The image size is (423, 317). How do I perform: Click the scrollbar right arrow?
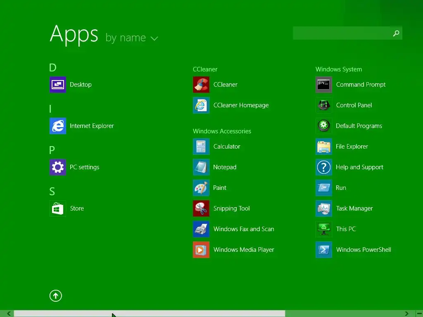[406, 314]
